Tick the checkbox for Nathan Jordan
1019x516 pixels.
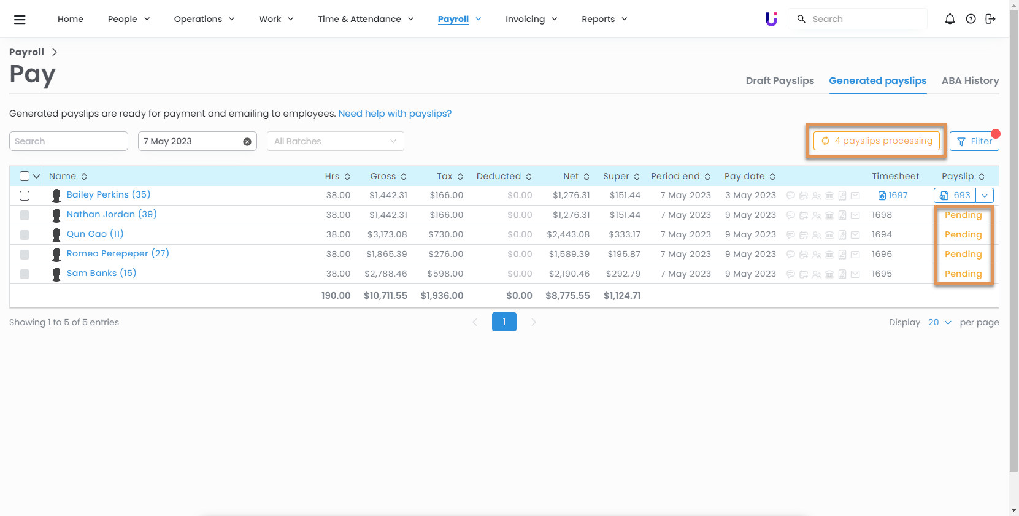(x=25, y=215)
